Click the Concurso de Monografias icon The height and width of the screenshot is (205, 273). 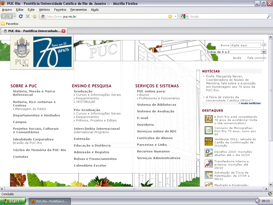[208, 130]
